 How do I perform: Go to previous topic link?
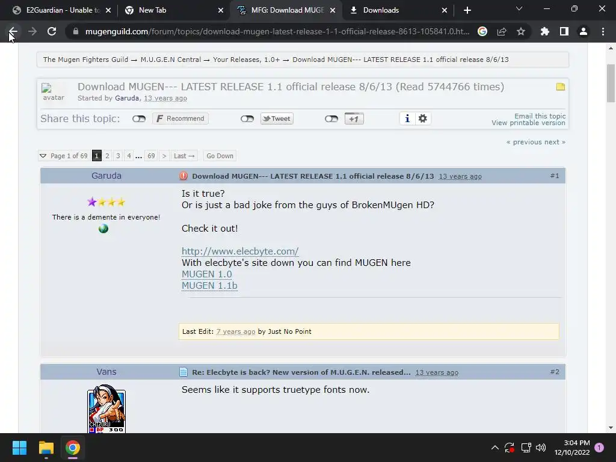(x=525, y=142)
